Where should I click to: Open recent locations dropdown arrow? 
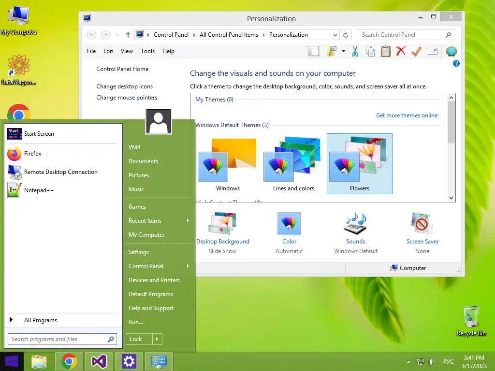pos(117,35)
